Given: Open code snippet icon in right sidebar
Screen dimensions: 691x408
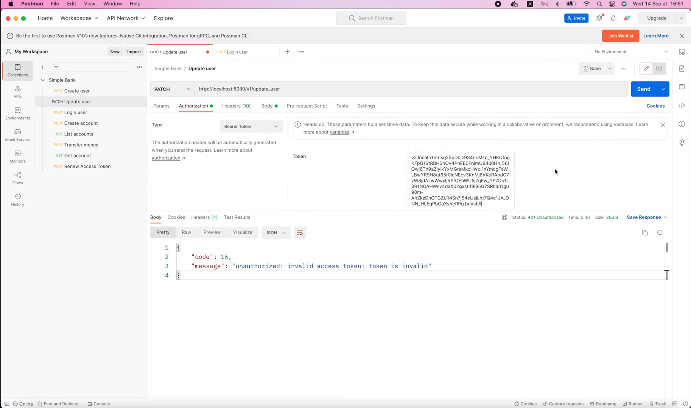Looking at the screenshot, I should point(682,106).
